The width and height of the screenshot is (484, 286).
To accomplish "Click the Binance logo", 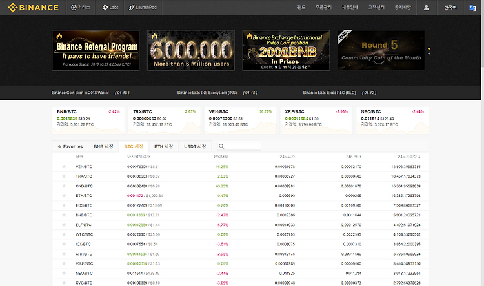I will (33, 7).
